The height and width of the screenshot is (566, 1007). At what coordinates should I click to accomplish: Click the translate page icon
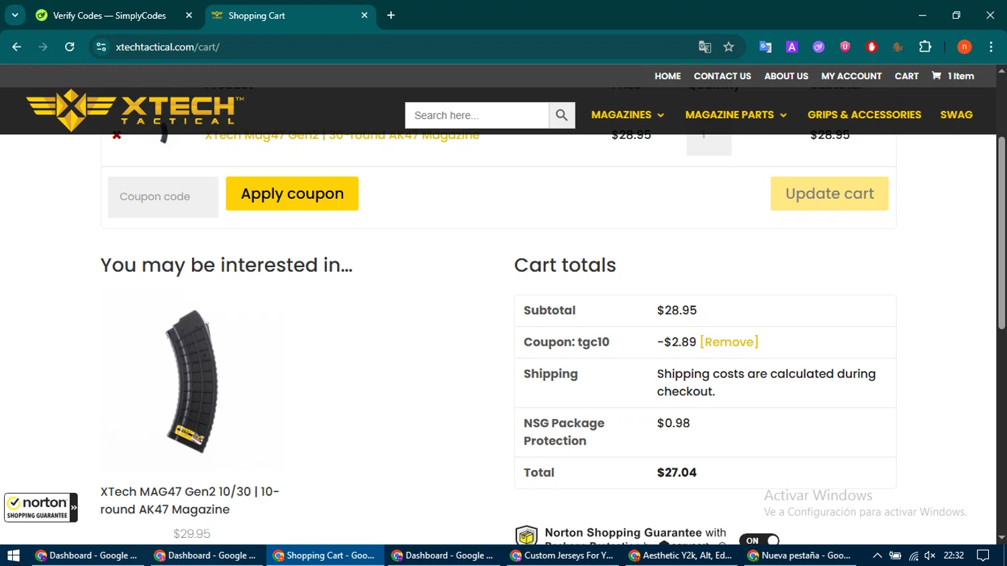point(704,47)
